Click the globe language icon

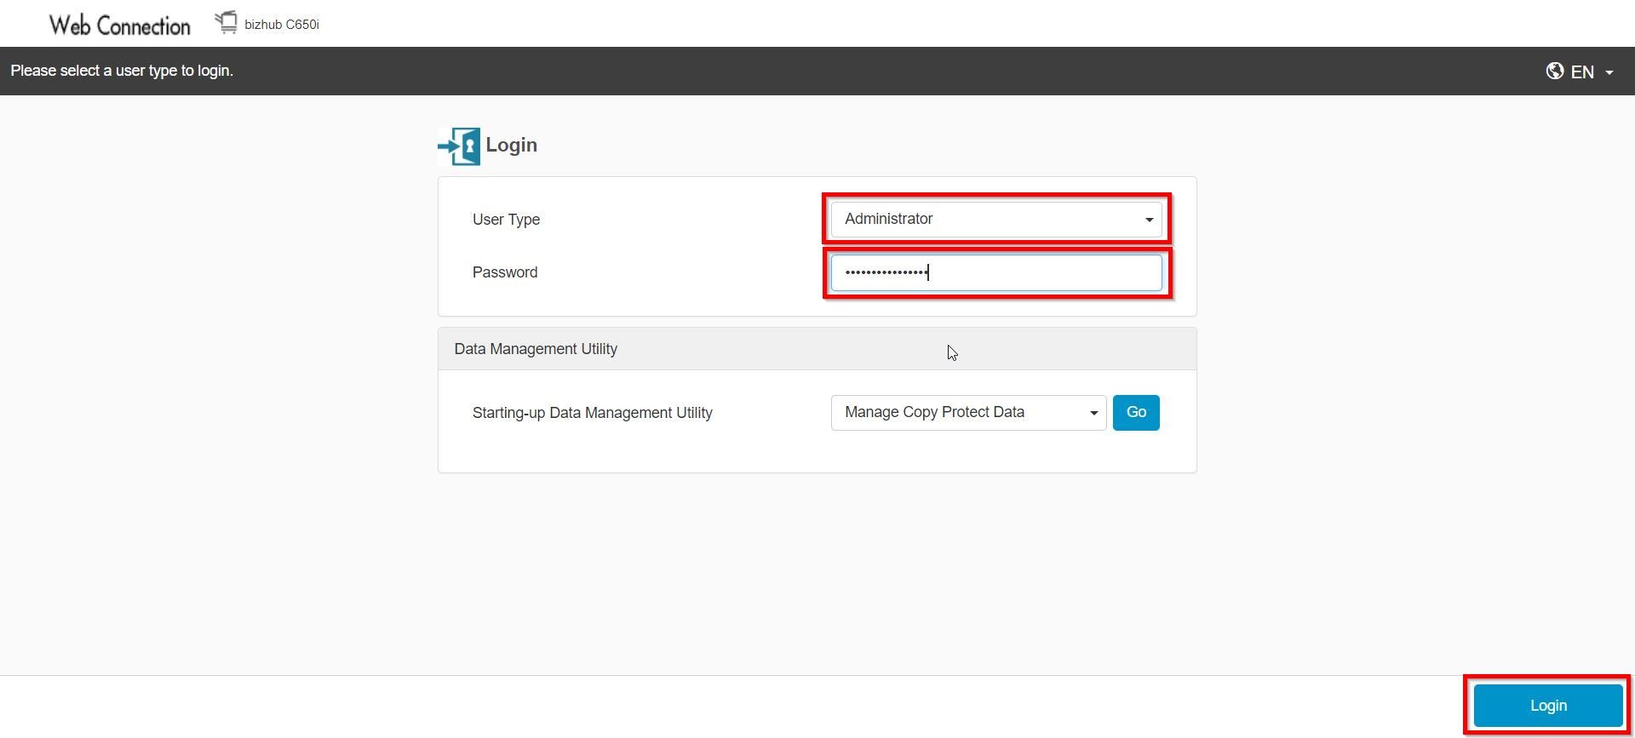click(x=1554, y=72)
